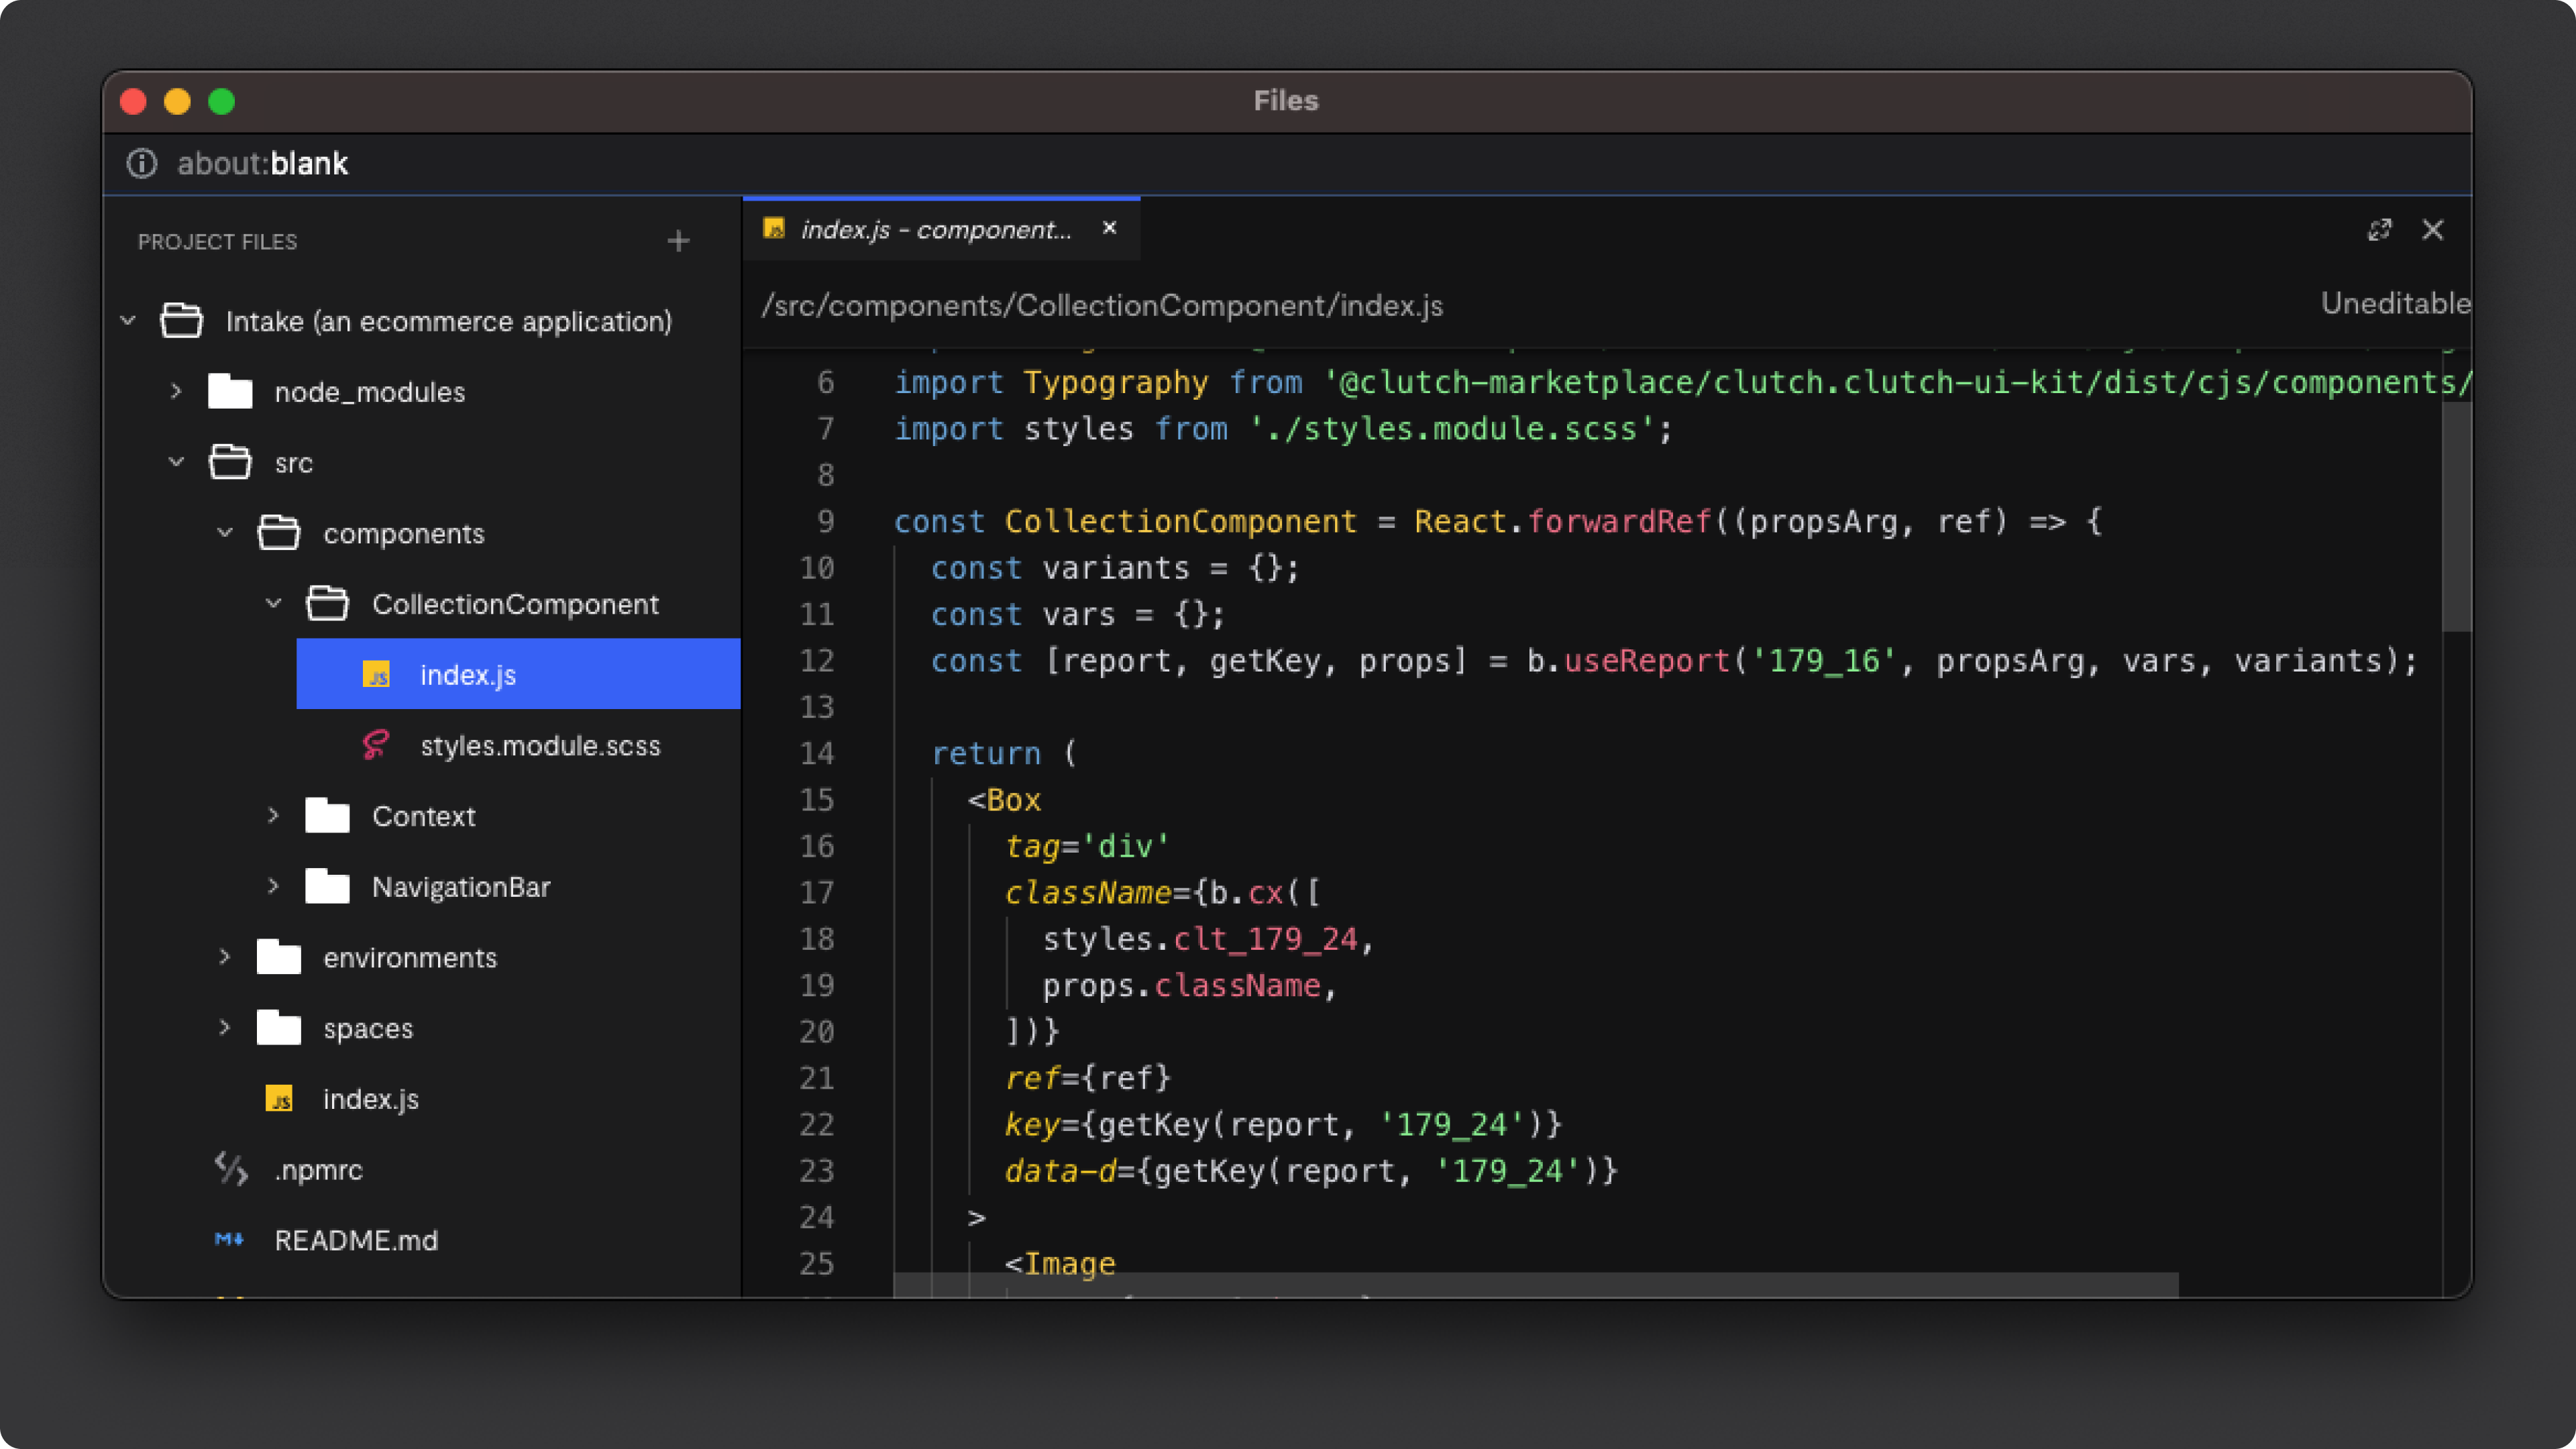Click the .npmrc code file icon
This screenshot has height=1449, width=2576.
231,1169
